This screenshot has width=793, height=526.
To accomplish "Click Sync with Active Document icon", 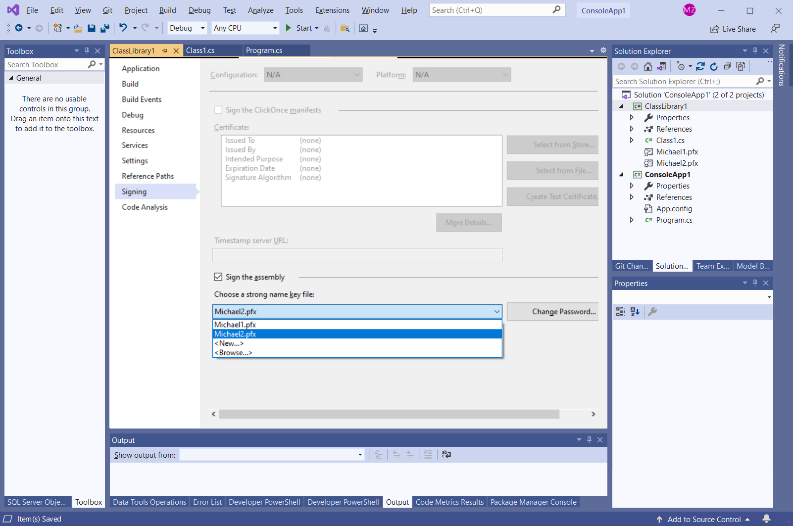I will click(x=700, y=66).
